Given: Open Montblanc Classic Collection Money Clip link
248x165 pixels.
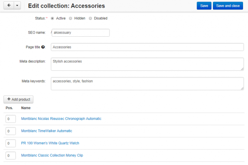Looking at the screenshot, I should tap(52, 155).
